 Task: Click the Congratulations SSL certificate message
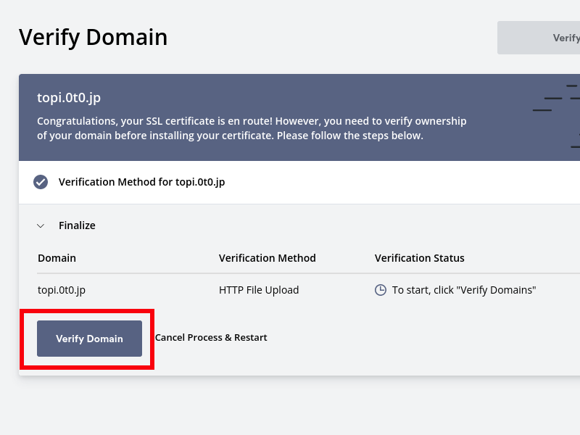pos(252,121)
